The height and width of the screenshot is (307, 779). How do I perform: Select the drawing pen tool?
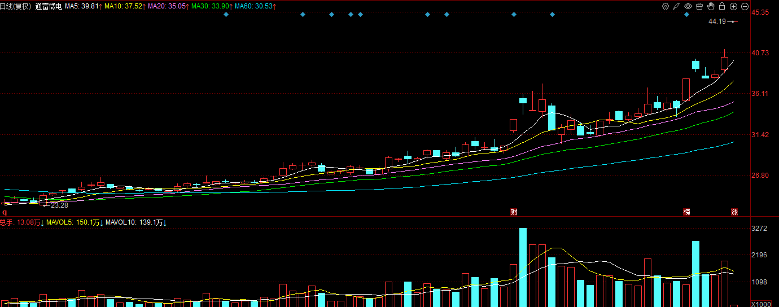pos(677,6)
